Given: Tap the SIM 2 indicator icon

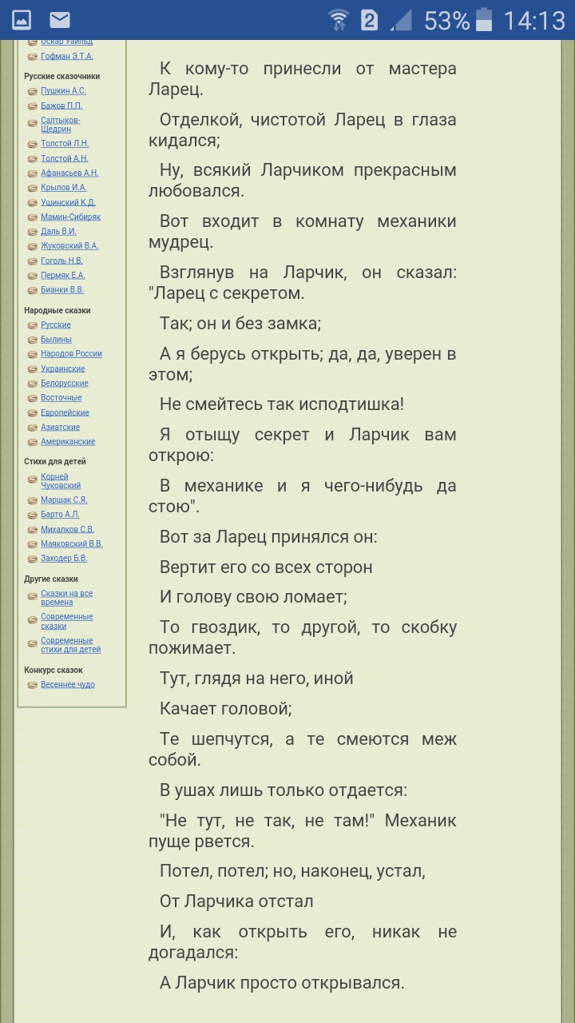Looking at the screenshot, I should [x=369, y=20].
